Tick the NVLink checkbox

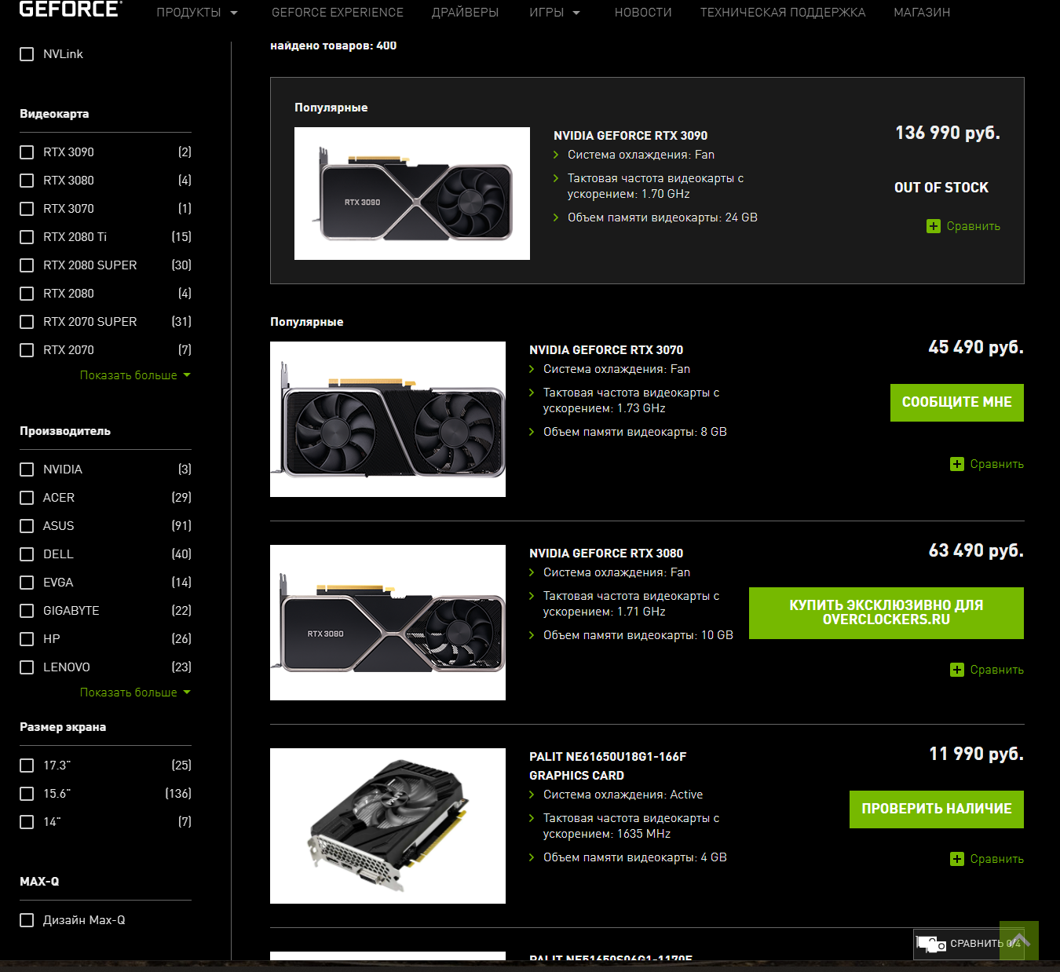pyautogui.click(x=27, y=54)
